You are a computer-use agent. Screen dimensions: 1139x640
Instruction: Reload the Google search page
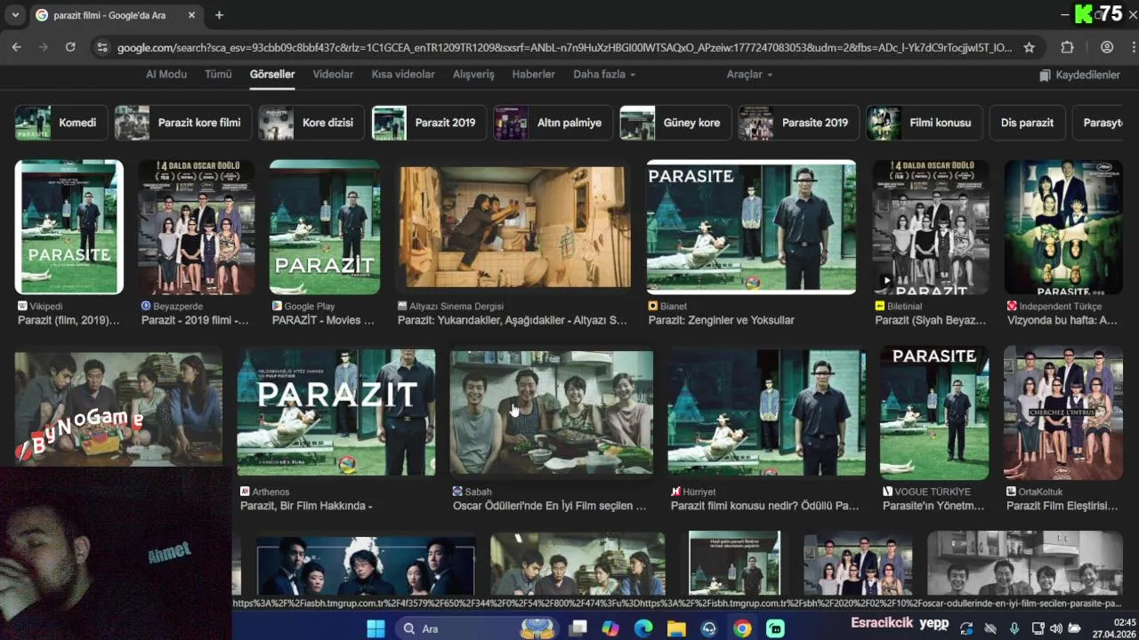tap(70, 47)
